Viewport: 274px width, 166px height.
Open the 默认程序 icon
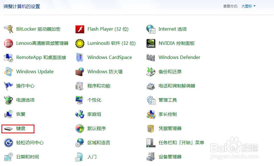point(80,129)
